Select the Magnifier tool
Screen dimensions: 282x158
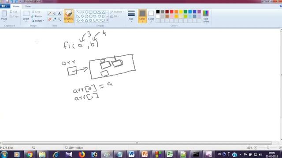pyautogui.click(x=59, y=19)
